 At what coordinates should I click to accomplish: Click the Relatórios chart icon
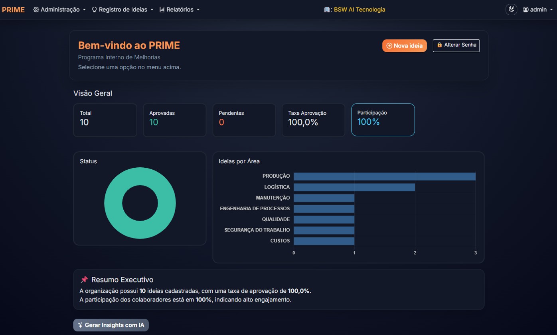click(162, 10)
